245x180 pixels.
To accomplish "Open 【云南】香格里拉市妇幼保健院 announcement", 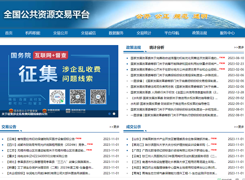I will point(41,139).
